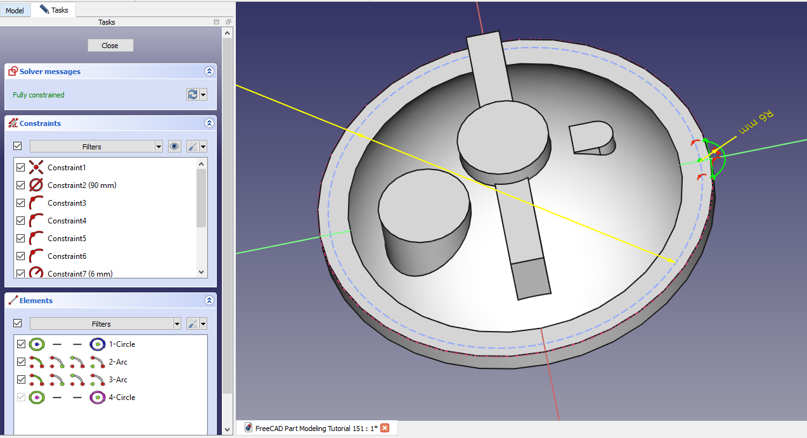Toggle the Constraints filter master checkbox
Screen dimensions: 807x438
click(x=18, y=146)
